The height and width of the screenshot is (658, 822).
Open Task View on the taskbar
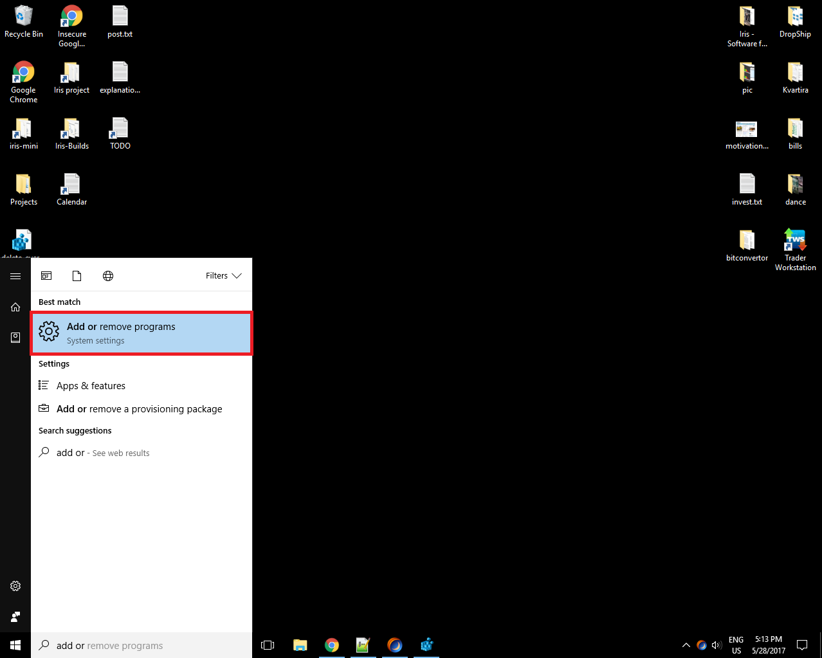pos(268,645)
